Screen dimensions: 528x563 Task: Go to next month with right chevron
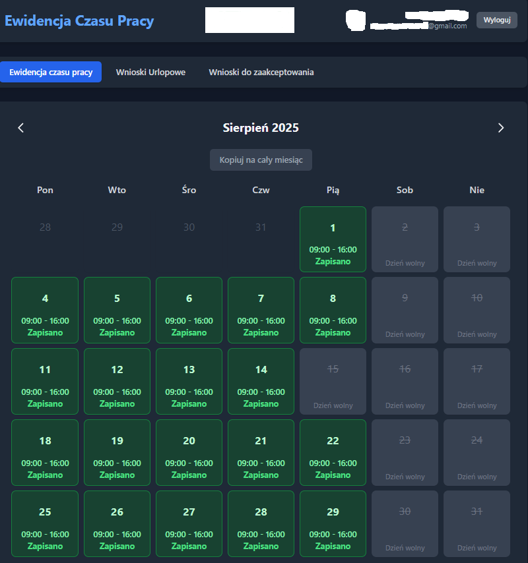pyautogui.click(x=501, y=128)
